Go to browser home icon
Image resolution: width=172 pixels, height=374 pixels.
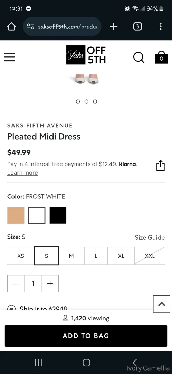point(11,27)
